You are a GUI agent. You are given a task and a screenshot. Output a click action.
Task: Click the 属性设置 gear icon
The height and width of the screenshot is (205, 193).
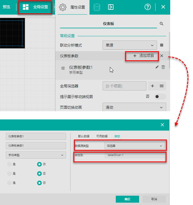(63, 7)
